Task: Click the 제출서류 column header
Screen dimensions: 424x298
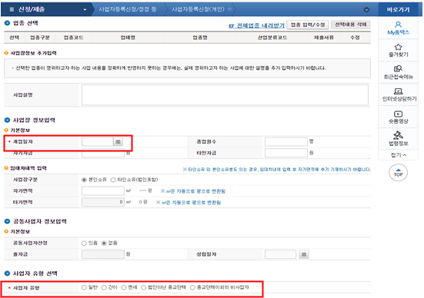Action: click(x=324, y=38)
